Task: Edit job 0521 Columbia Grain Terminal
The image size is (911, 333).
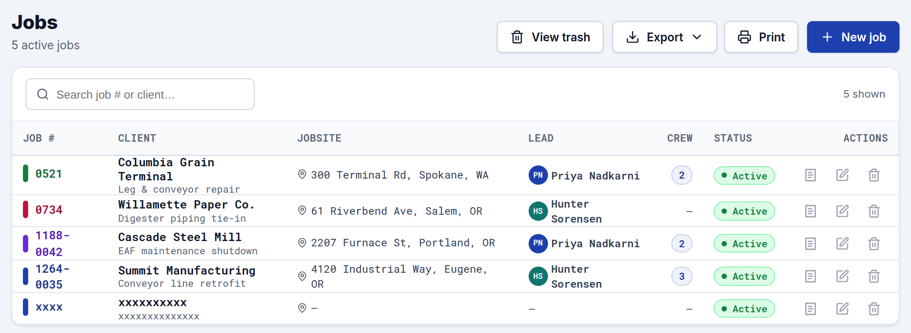Action: (842, 175)
